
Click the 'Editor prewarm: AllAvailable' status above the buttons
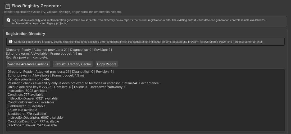[x=44, y=54]
